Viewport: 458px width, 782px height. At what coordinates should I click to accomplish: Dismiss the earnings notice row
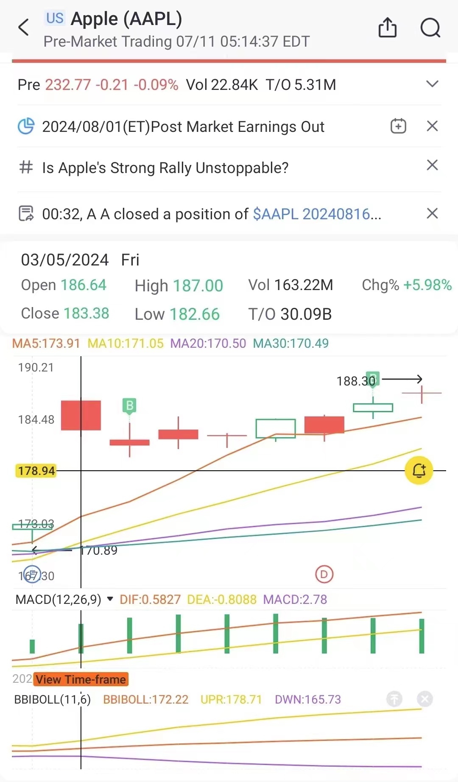(x=432, y=126)
